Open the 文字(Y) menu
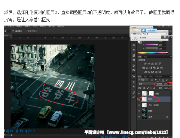This screenshot has width=180, height=138. point(11,26)
